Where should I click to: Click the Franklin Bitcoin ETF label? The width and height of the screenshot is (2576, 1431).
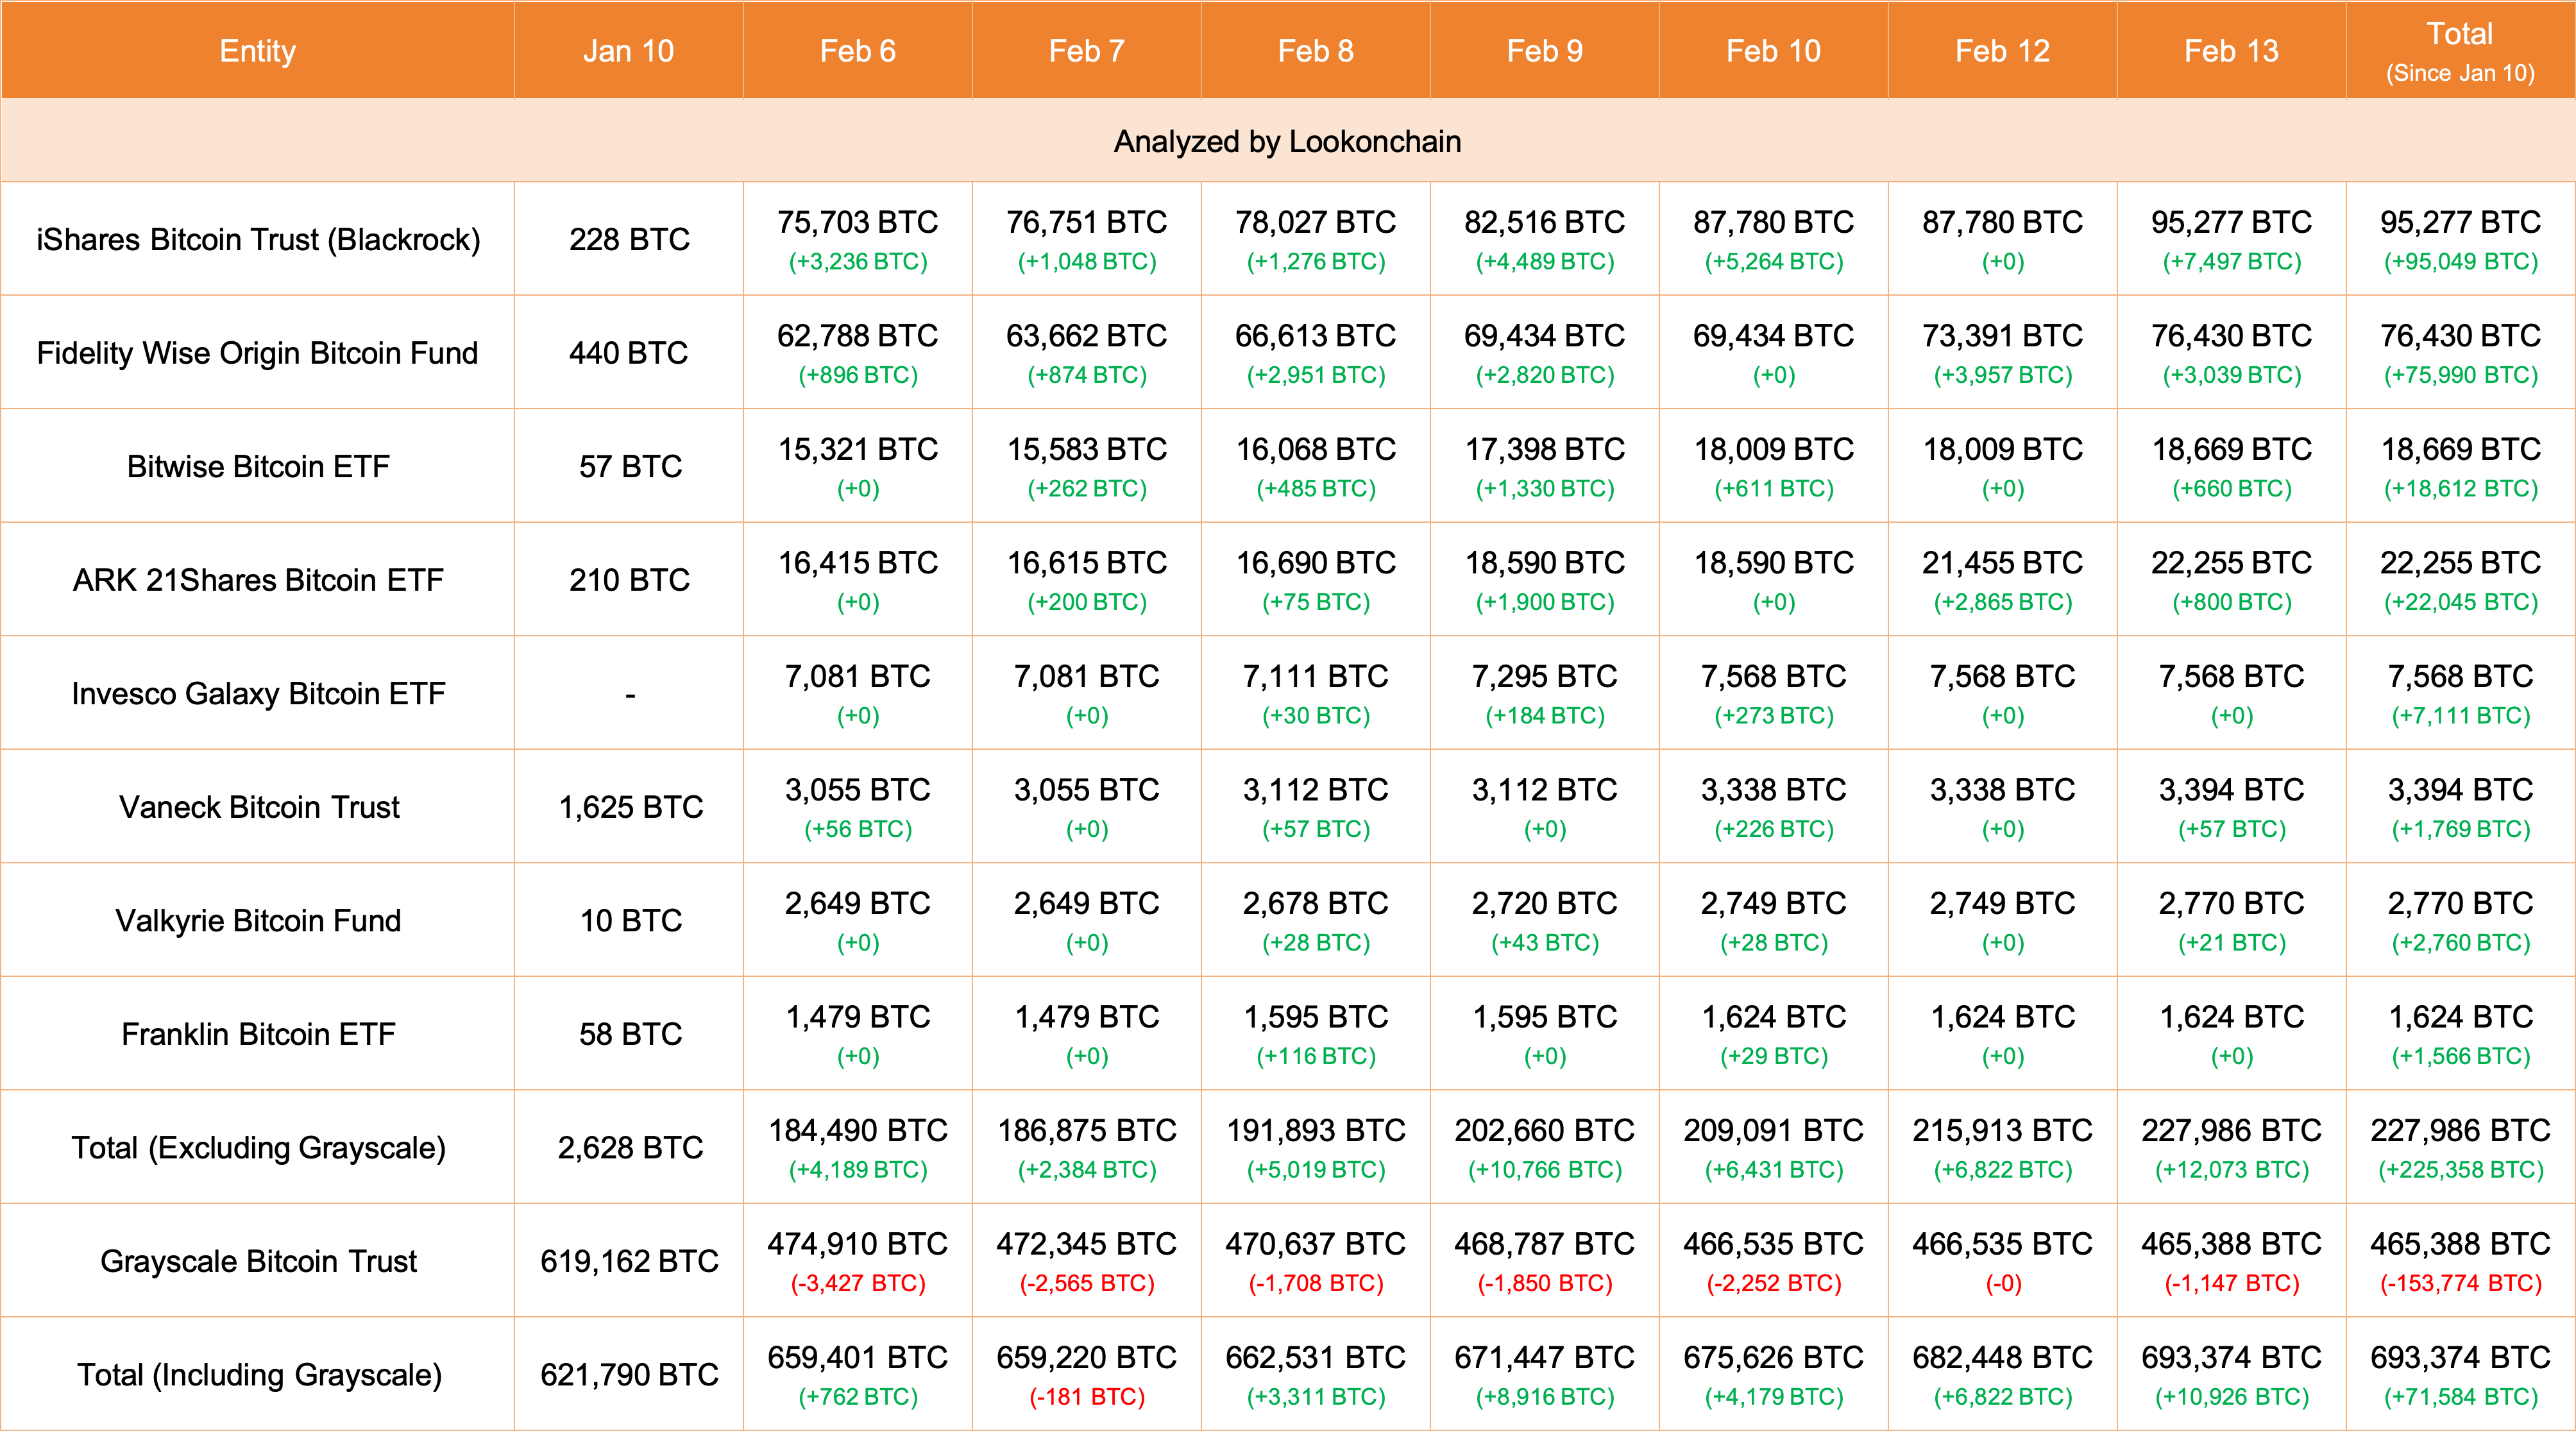pyautogui.click(x=258, y=1034)
